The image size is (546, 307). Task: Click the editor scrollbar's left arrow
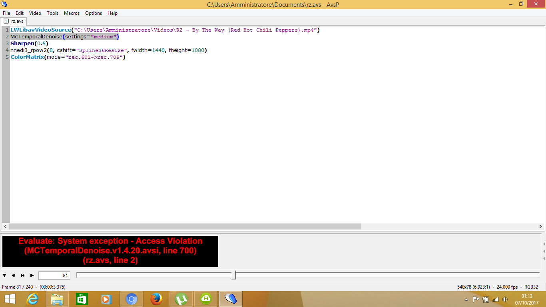tap(5, 226)
